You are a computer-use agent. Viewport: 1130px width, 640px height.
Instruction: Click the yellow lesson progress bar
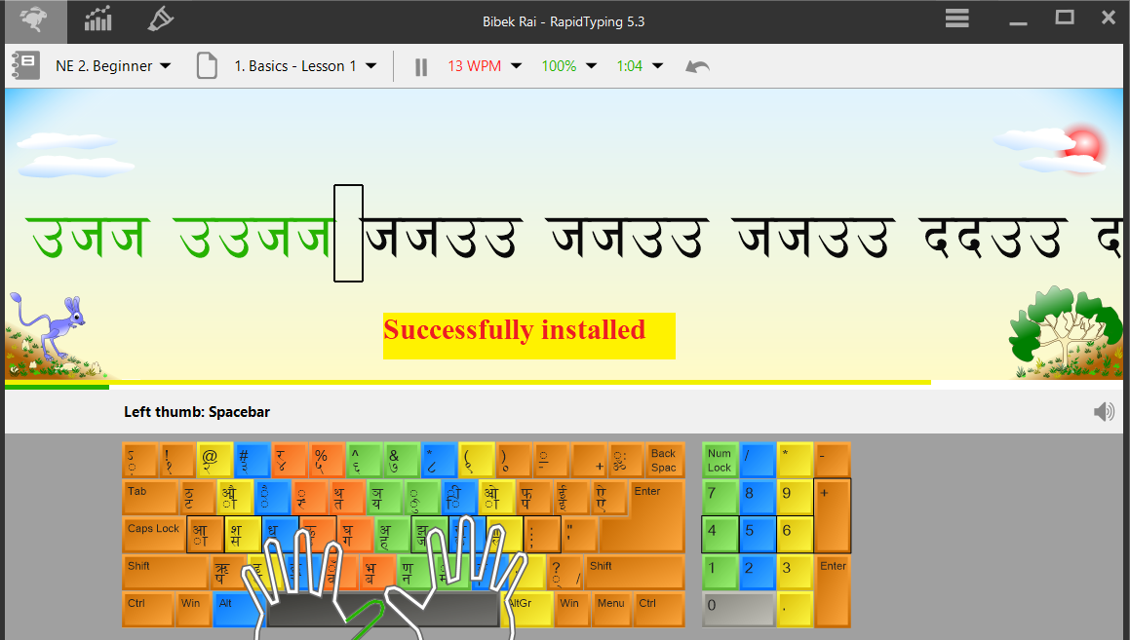(487, 381)
